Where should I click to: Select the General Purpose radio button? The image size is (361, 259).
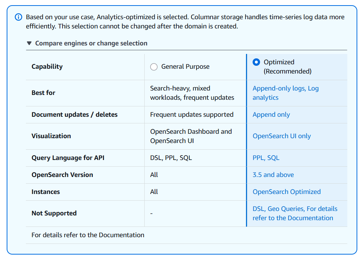154,67
